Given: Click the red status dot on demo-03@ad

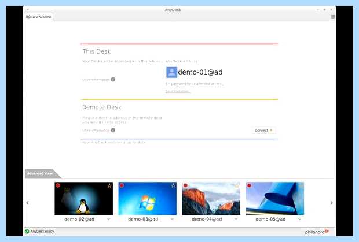Looking at the screenshot, I should (x=122, y=185).
